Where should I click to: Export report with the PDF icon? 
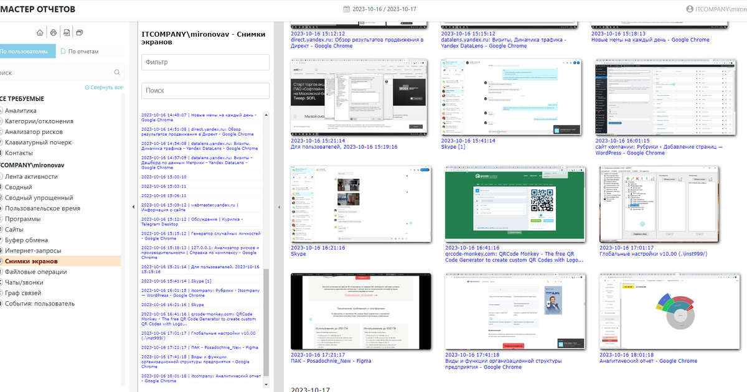pyautogui.click(x=67, y=32)
